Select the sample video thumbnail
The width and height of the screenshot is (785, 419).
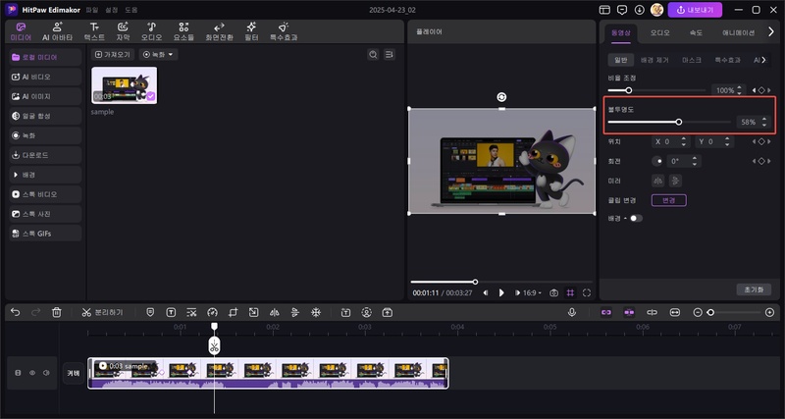pyautogui.click(x=125, y=85)
